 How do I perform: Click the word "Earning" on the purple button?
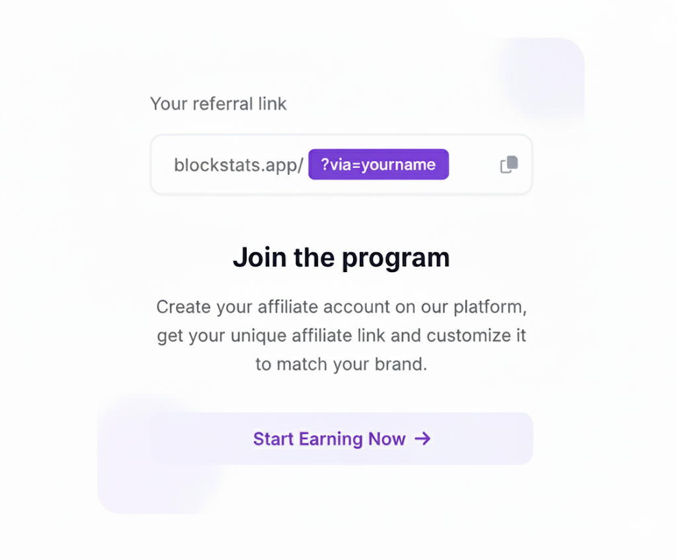330,438
